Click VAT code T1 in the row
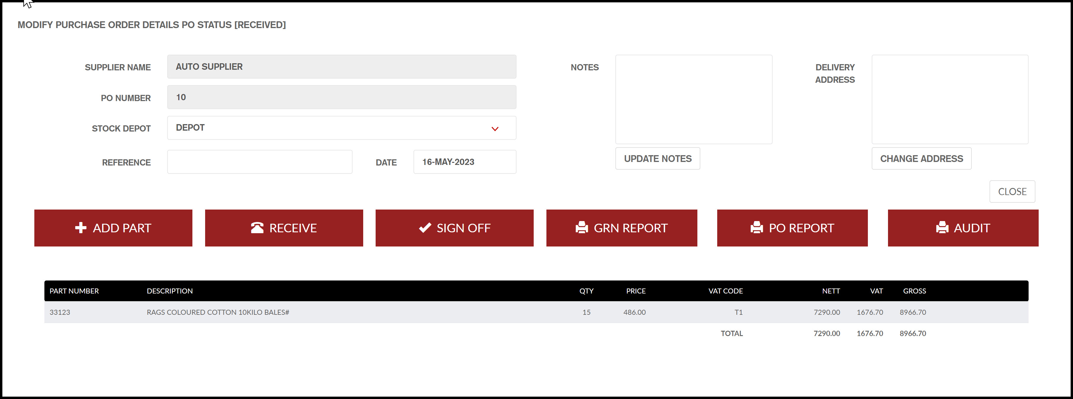 tap(739, 312)
